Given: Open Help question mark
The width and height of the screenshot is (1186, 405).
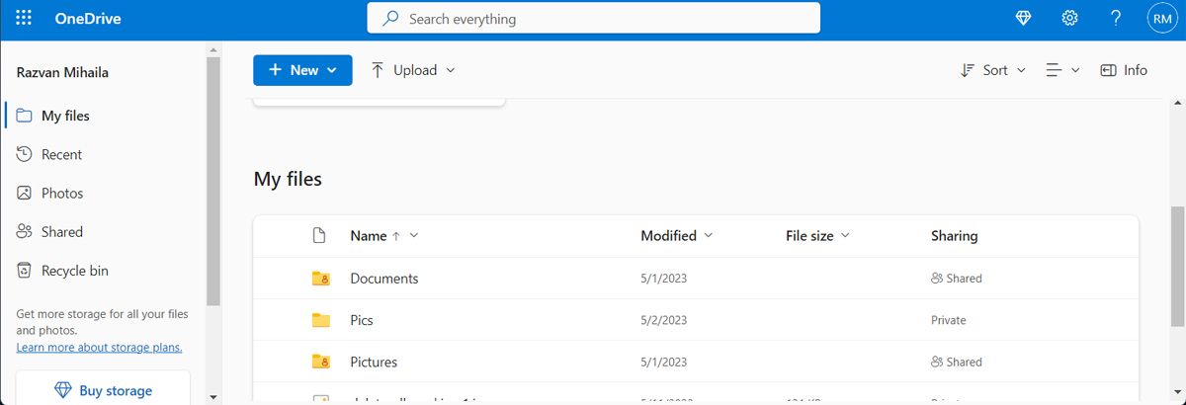Looking at the screenshot, I should click(1116, 18).
